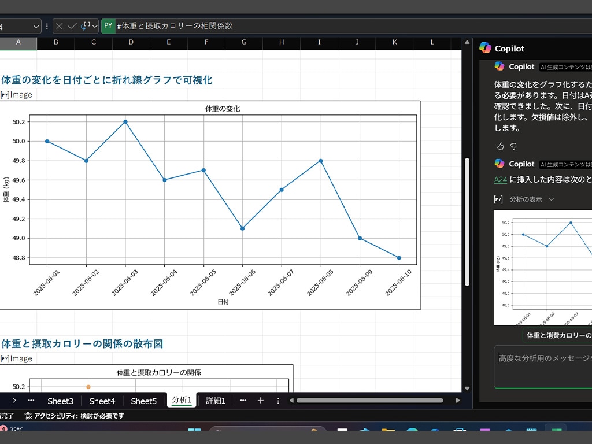
Task: Add a new sheet with the plus icon
Action: 261,401
